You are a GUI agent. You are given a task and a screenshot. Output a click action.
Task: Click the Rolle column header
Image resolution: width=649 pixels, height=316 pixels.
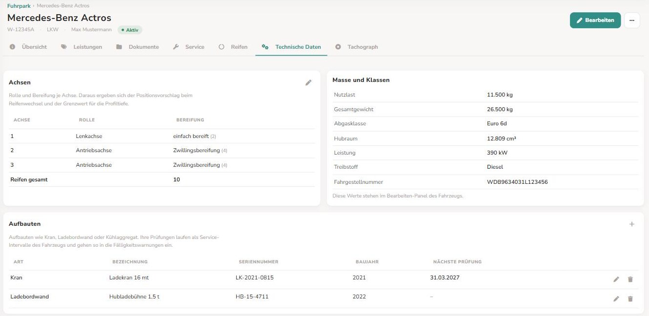[87, 119]
